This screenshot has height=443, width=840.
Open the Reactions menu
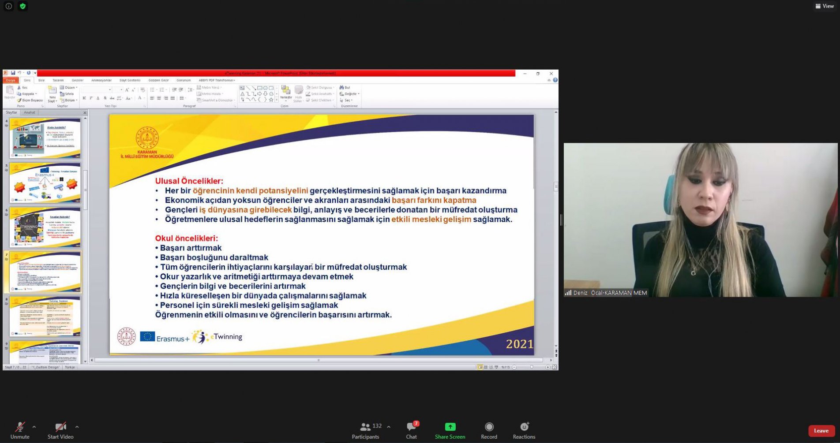click(x=524, y=427)
